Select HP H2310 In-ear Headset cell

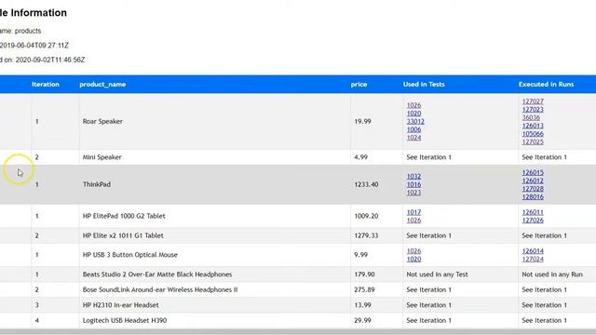214,305
